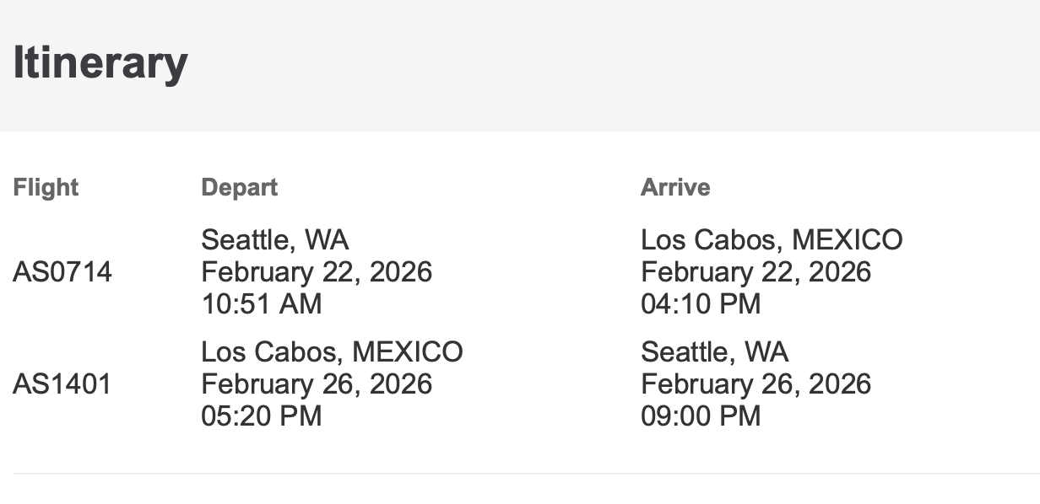Viewport: 1040px width, 504px height.
Task: Click Los Cabos, MEXICO departure city for AS1401
Action: 332,351
